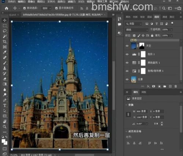
Task: Open the rotation angle dropdown
Action: [x=147, y=124]
